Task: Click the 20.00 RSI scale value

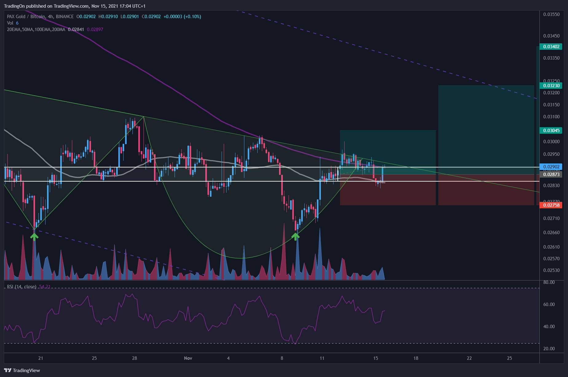Action: (549, 349)
